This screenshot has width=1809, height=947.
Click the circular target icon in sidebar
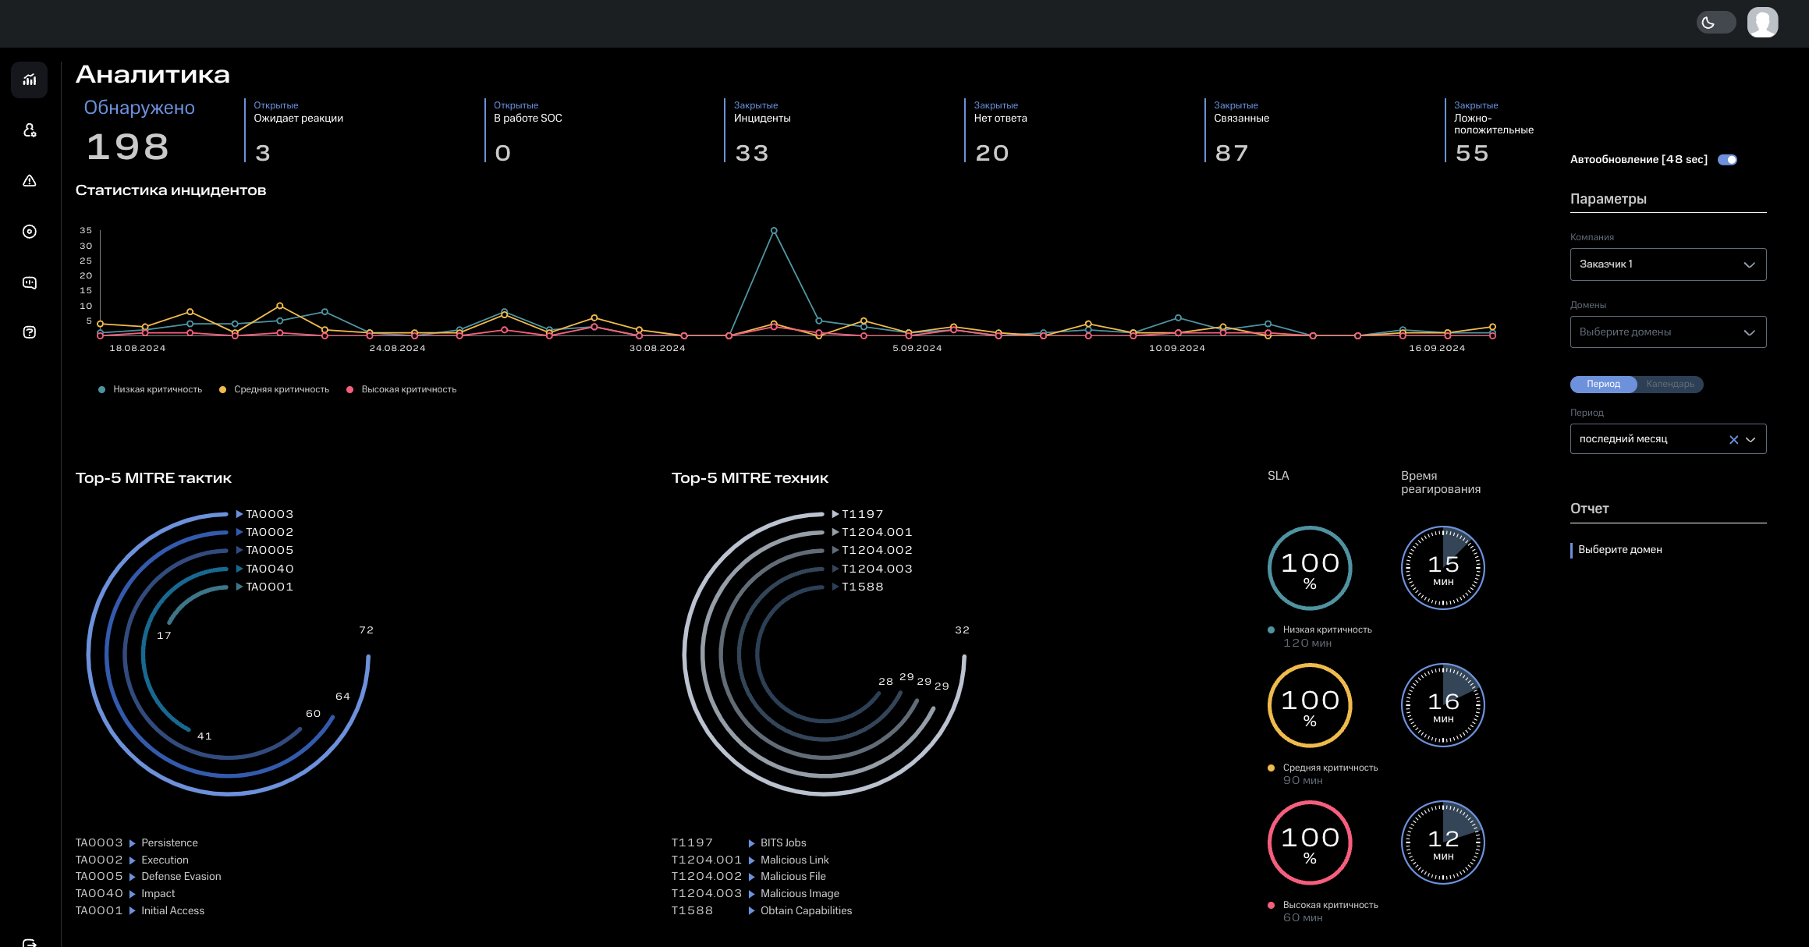[30, 232]
